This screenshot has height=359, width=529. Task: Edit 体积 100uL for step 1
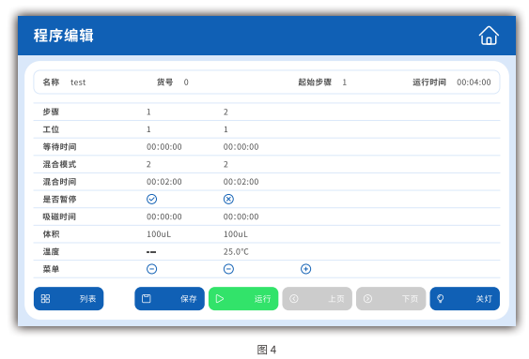pos(159,234)
